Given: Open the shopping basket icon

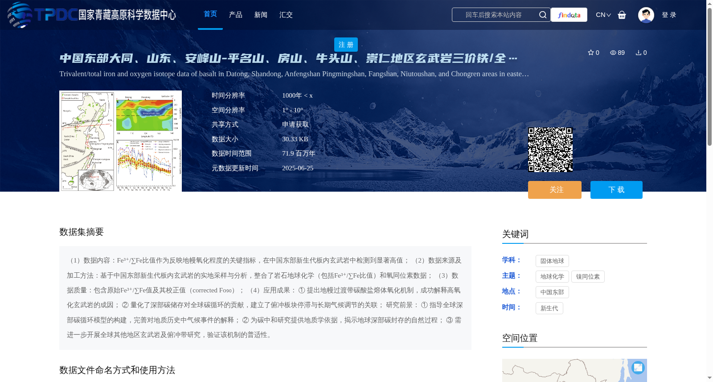Looking at the screenshot, I should (622, 15).
